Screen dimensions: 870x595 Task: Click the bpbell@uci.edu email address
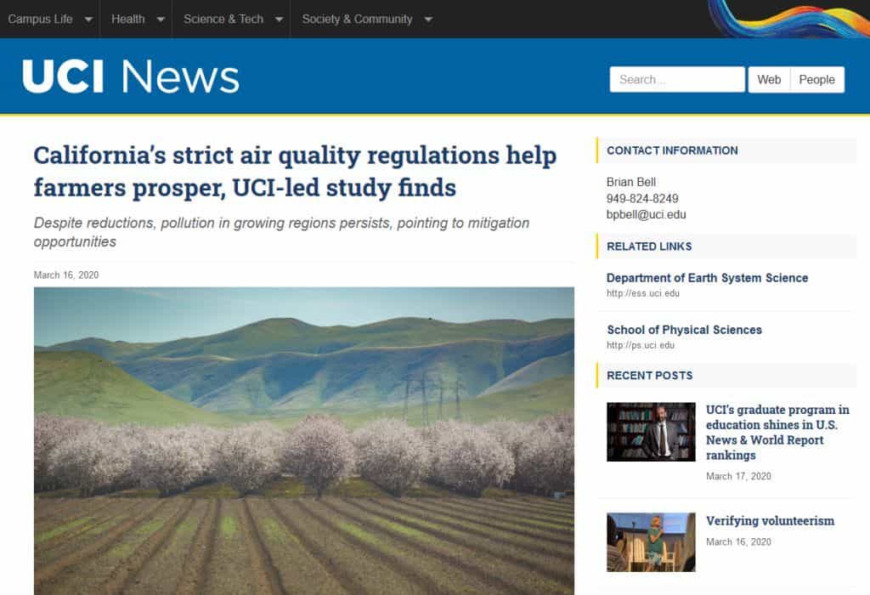(x=646, y=215)
